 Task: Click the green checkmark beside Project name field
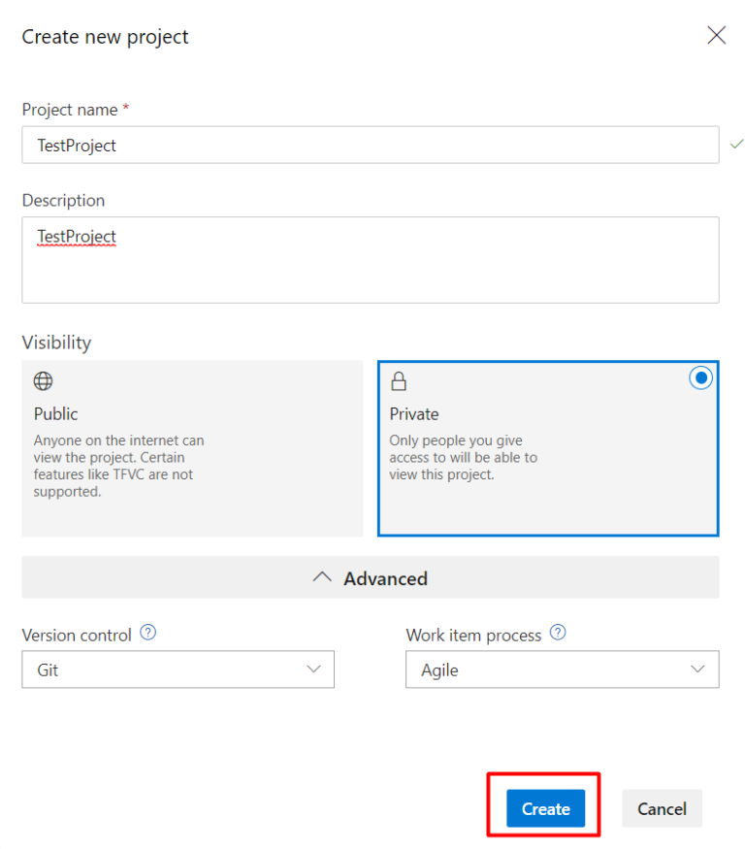736,144
